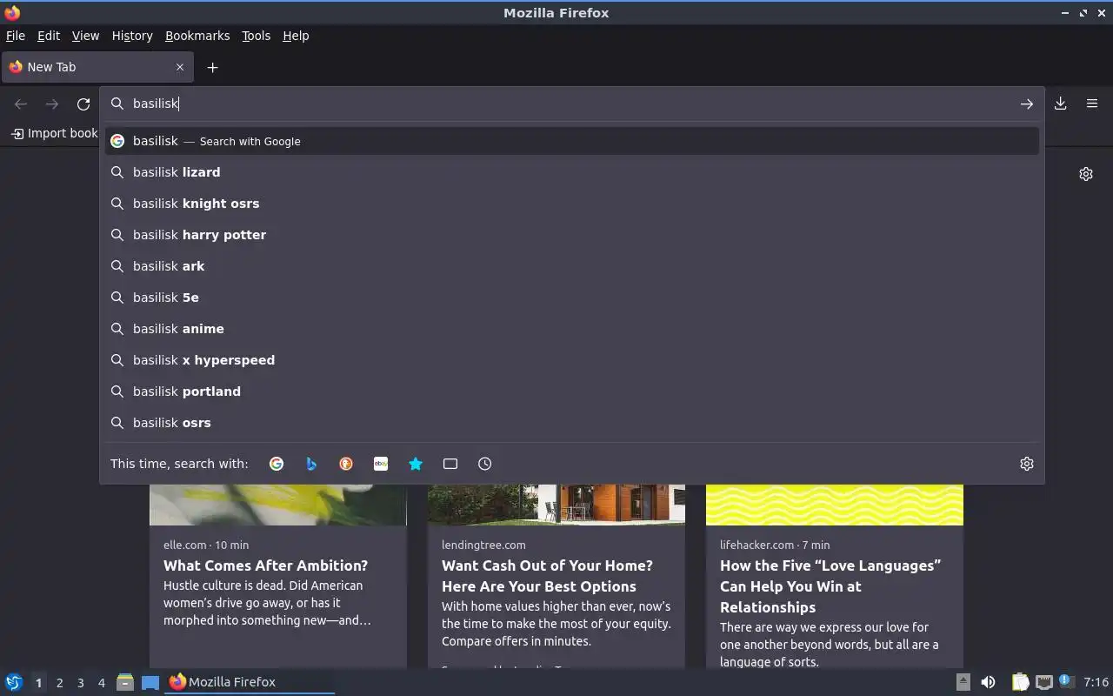Search in History via clock icon
1113x696 pixels.
pyautogui.click(x=485, y=464)
